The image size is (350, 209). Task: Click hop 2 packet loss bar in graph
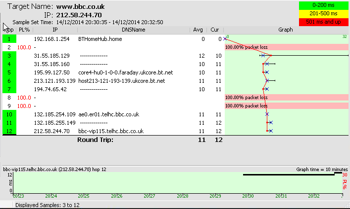coord(286,47)
